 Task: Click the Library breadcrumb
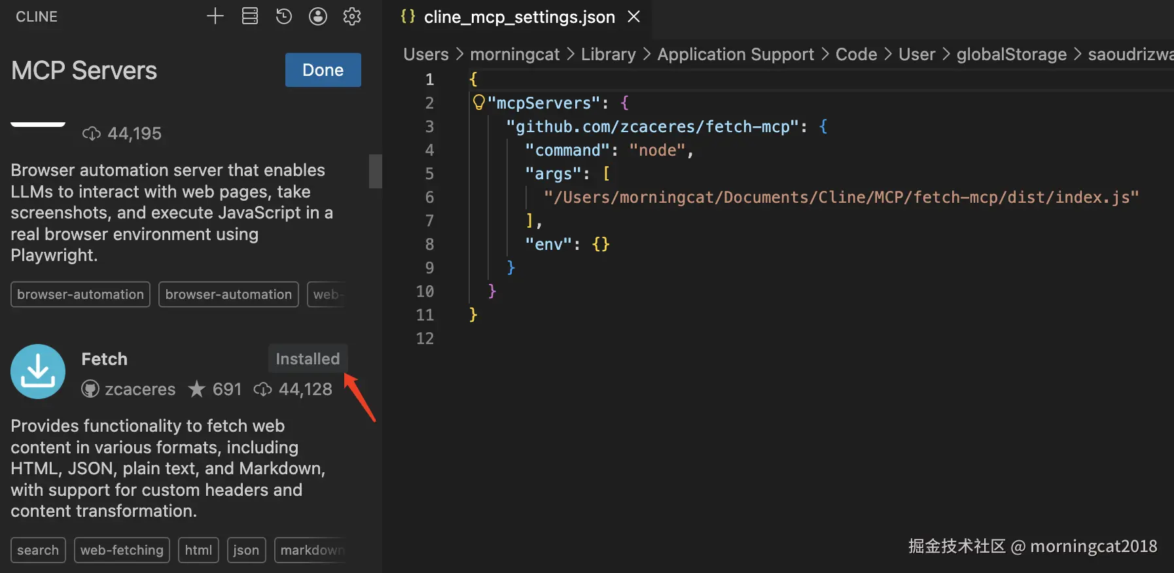coord(609,54)
